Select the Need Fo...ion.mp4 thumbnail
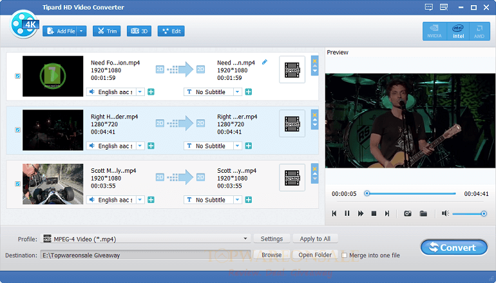The image size is (496, 283). coord(53,76)
